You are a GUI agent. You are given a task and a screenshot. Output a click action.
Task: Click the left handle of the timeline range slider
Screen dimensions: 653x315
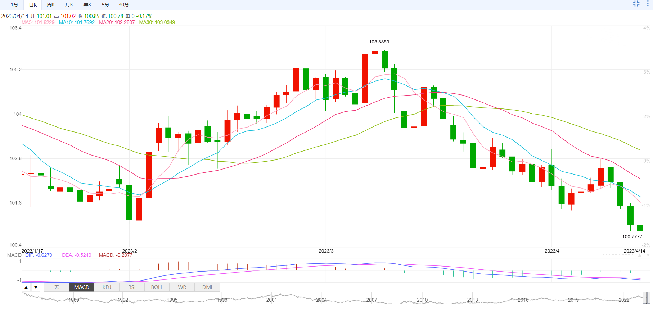644,298
